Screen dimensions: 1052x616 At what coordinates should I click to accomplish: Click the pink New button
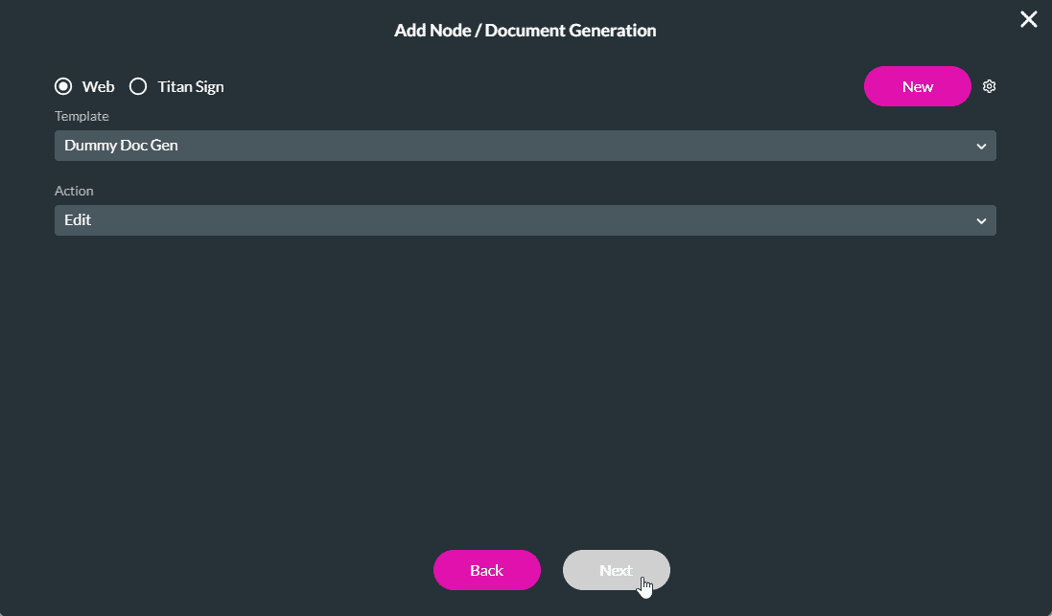pos(917,86)
